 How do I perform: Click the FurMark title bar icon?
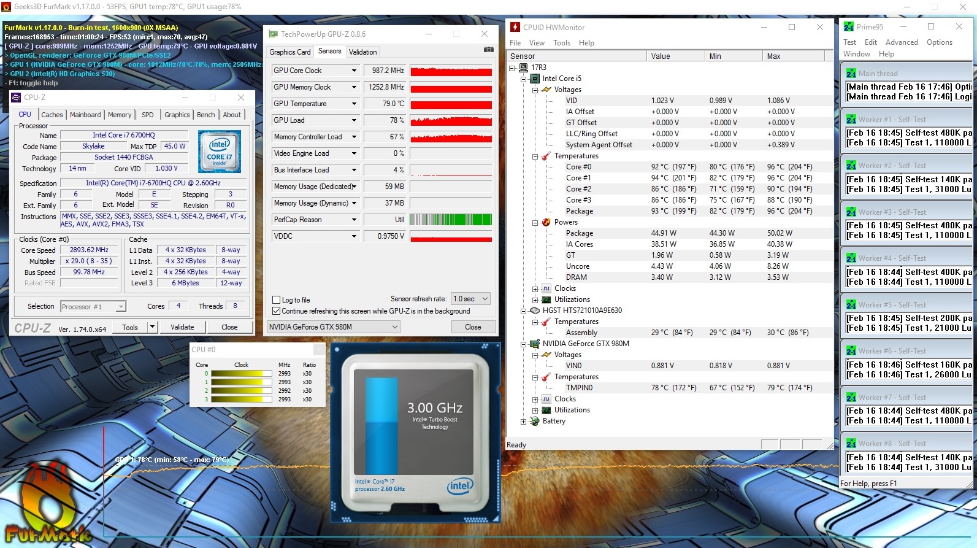6,7
